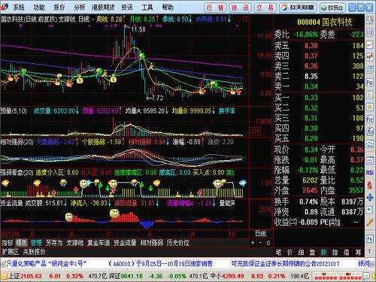Switch to the 资金流量 indicator tab
This screenshot has width=376, height=282.
pos(125,242)
